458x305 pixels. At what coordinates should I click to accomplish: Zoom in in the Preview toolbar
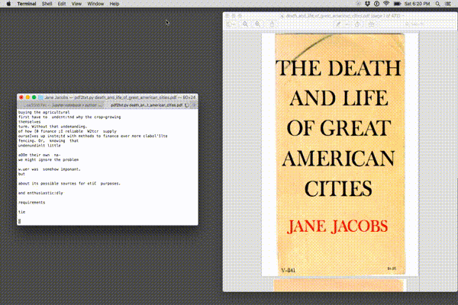click(257, 24)
